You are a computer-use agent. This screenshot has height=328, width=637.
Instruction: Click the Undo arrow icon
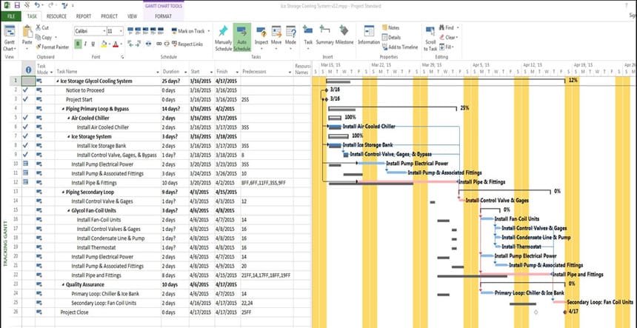tap(37, 5)
